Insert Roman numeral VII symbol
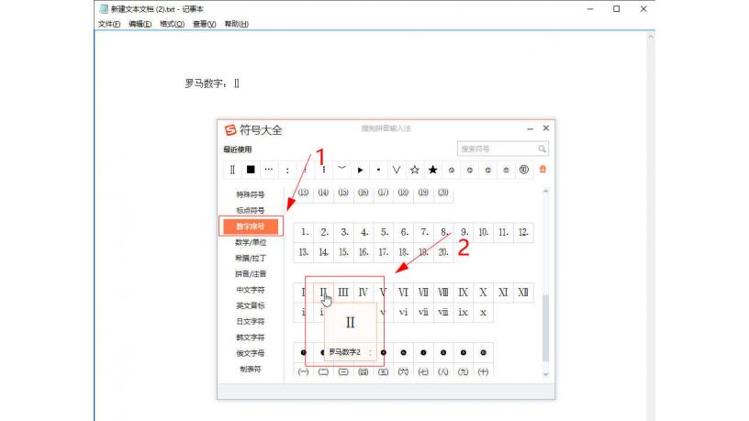The image size is (749, 421). (x=423, y=292)
